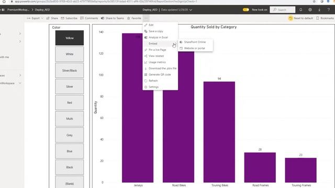This screenshot has width=335, height=188.
Task: Select the White color slicer button
Action: (x=70, y=54)
